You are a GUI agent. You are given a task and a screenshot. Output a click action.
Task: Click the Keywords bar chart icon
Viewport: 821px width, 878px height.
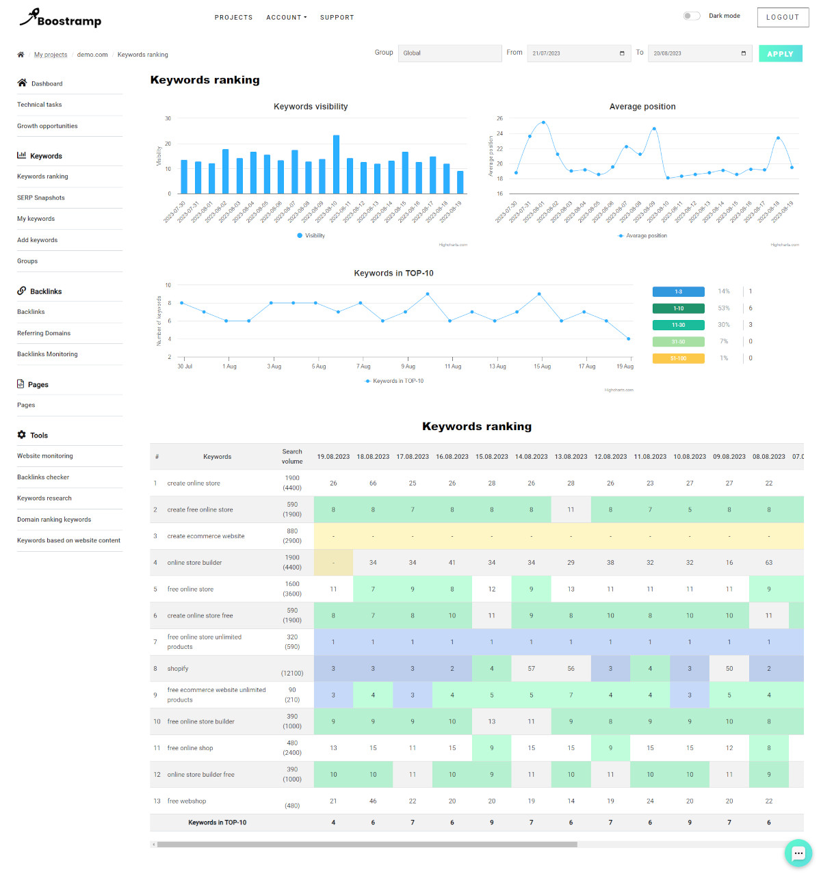pyautogui.click(x=22, y=155)
